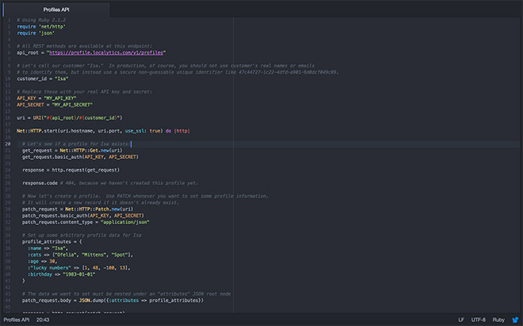Click the 20:43 cursor position indicator
523x326 pixels.
42,320
